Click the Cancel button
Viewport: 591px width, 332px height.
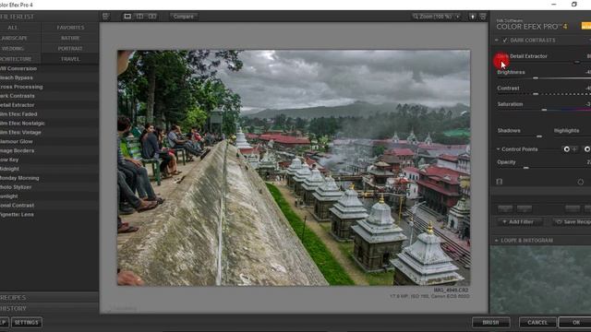(537, 323)
